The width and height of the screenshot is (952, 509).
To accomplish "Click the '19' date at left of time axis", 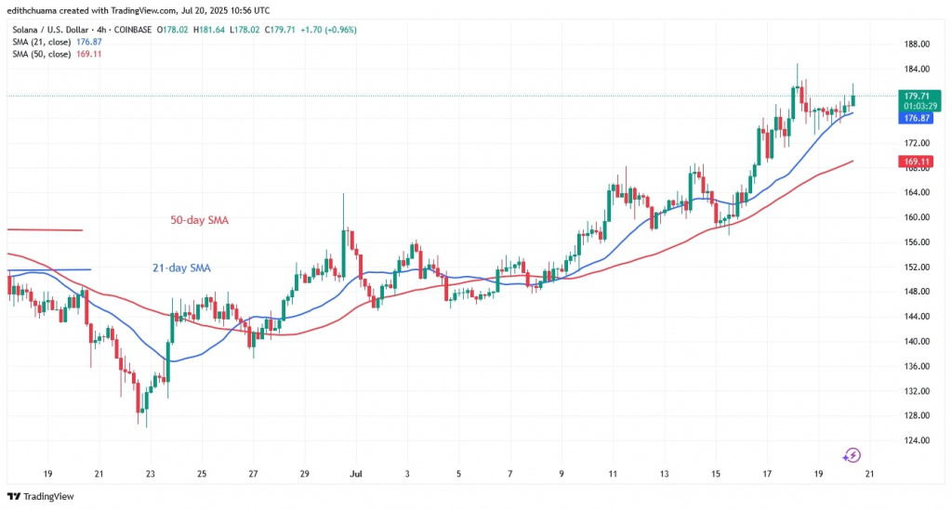I will (47, 473).
